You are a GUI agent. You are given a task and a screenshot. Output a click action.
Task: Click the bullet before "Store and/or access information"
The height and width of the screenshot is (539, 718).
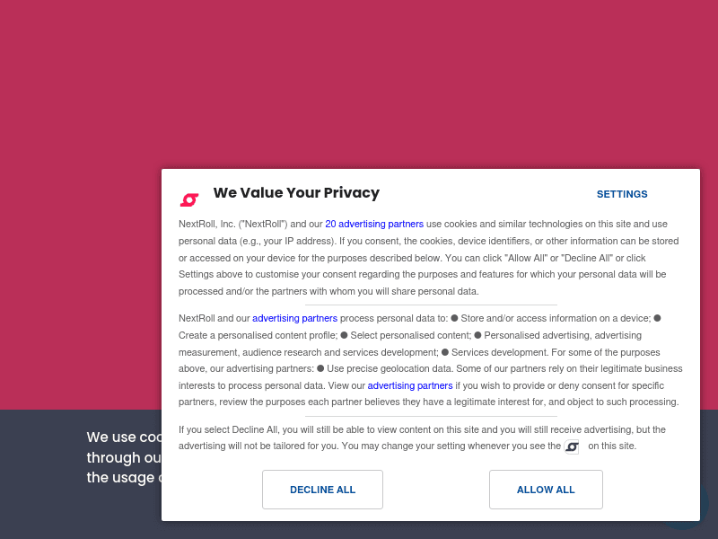(454, 318)
